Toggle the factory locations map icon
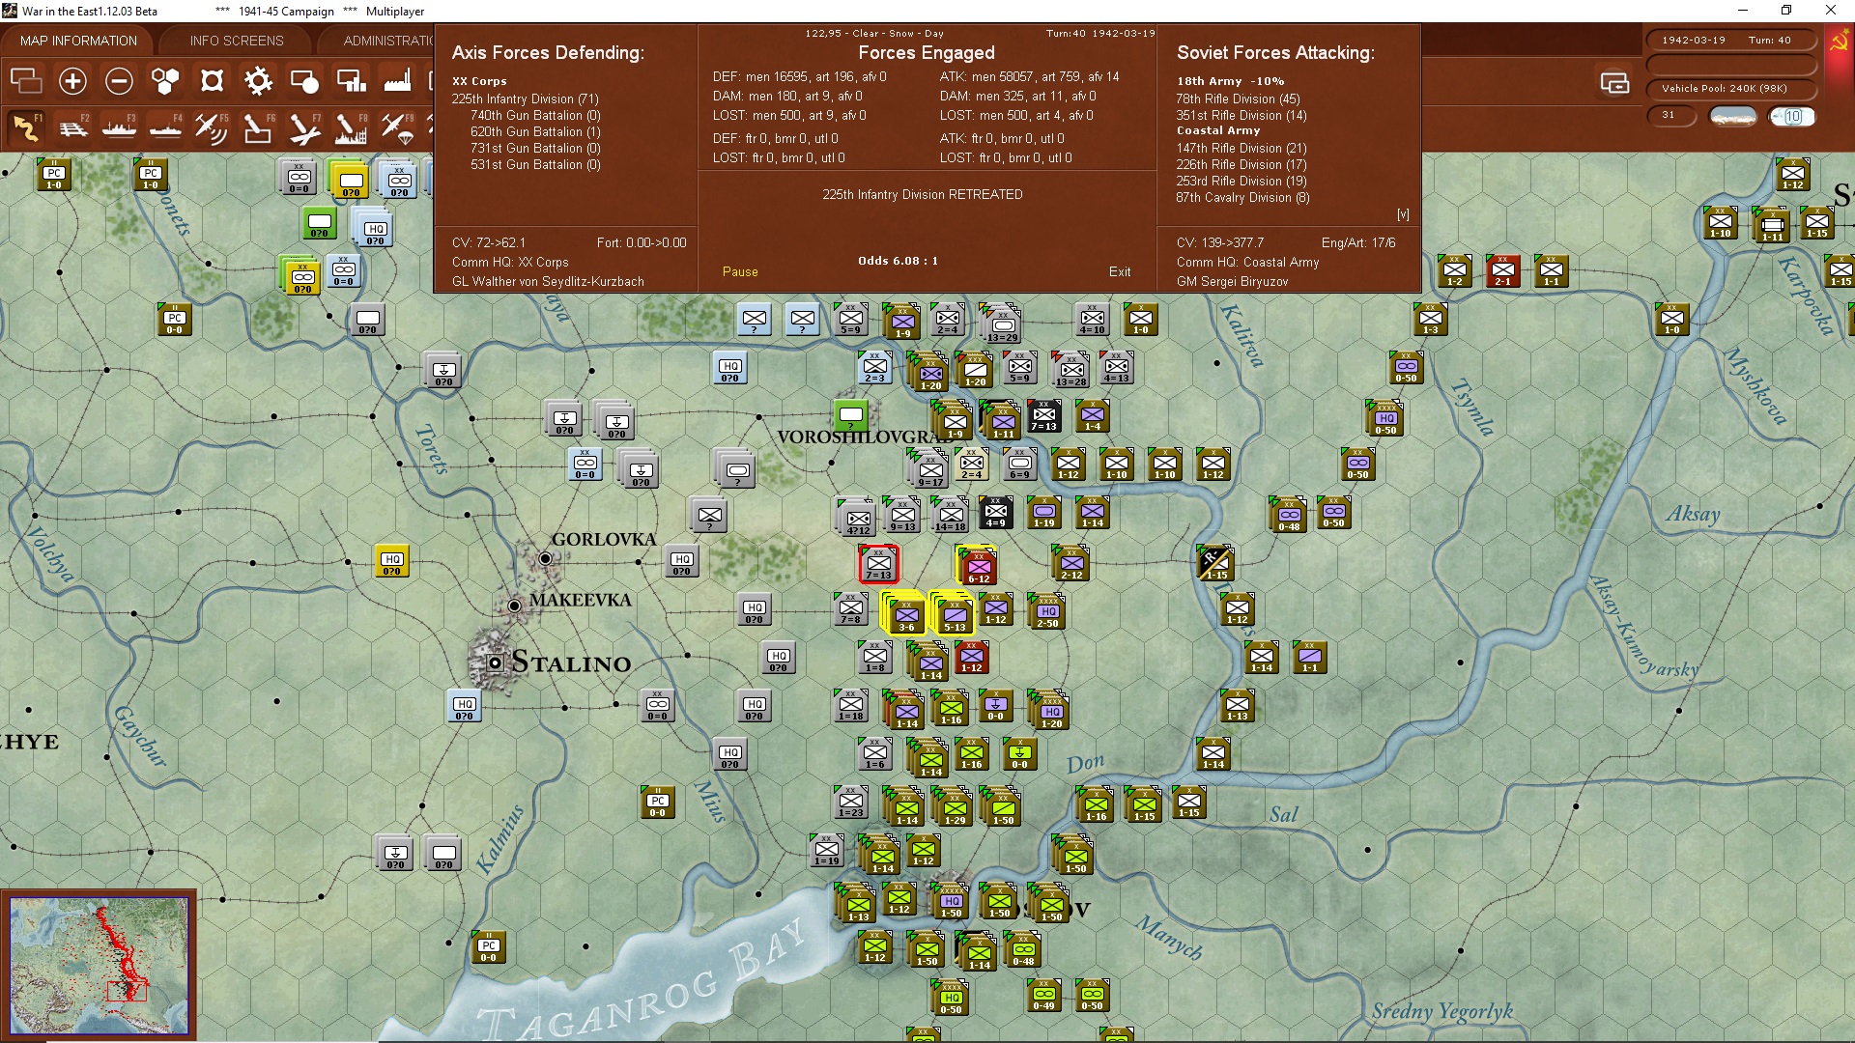This screenshot has width=1855, height=1043. pos(397,81)
